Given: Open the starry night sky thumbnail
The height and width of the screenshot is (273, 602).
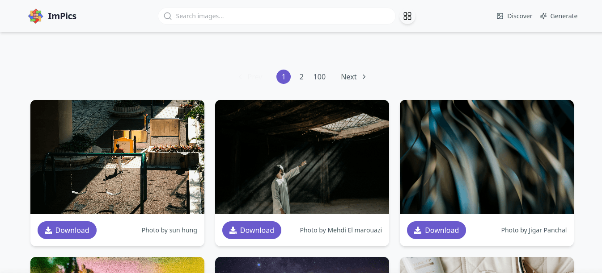Looking at the screenshot, I should 302,265.
